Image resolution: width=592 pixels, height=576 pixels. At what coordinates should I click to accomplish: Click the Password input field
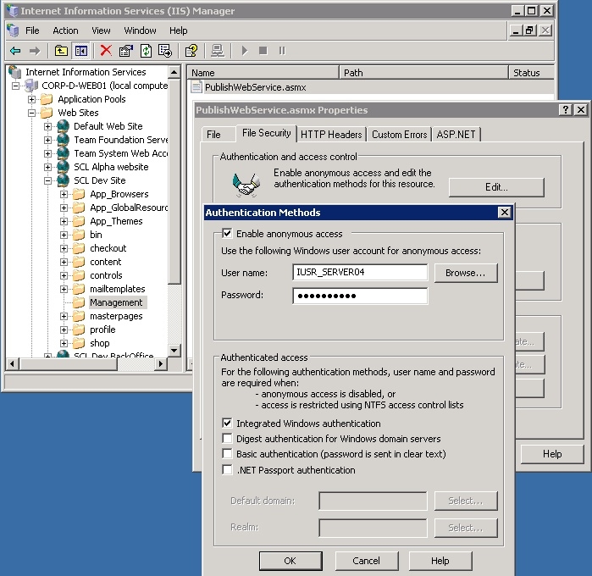[360, 296]
